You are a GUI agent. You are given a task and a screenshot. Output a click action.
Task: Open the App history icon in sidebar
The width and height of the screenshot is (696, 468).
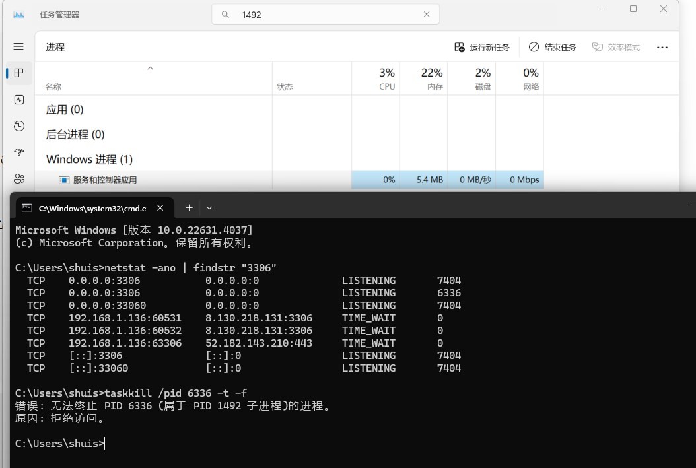(x=18, y=126)
